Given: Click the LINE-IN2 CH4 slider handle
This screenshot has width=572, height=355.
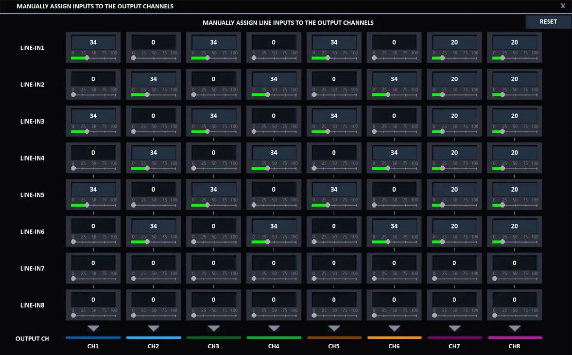Looking at the screenshot, I should tap(267, 95).
